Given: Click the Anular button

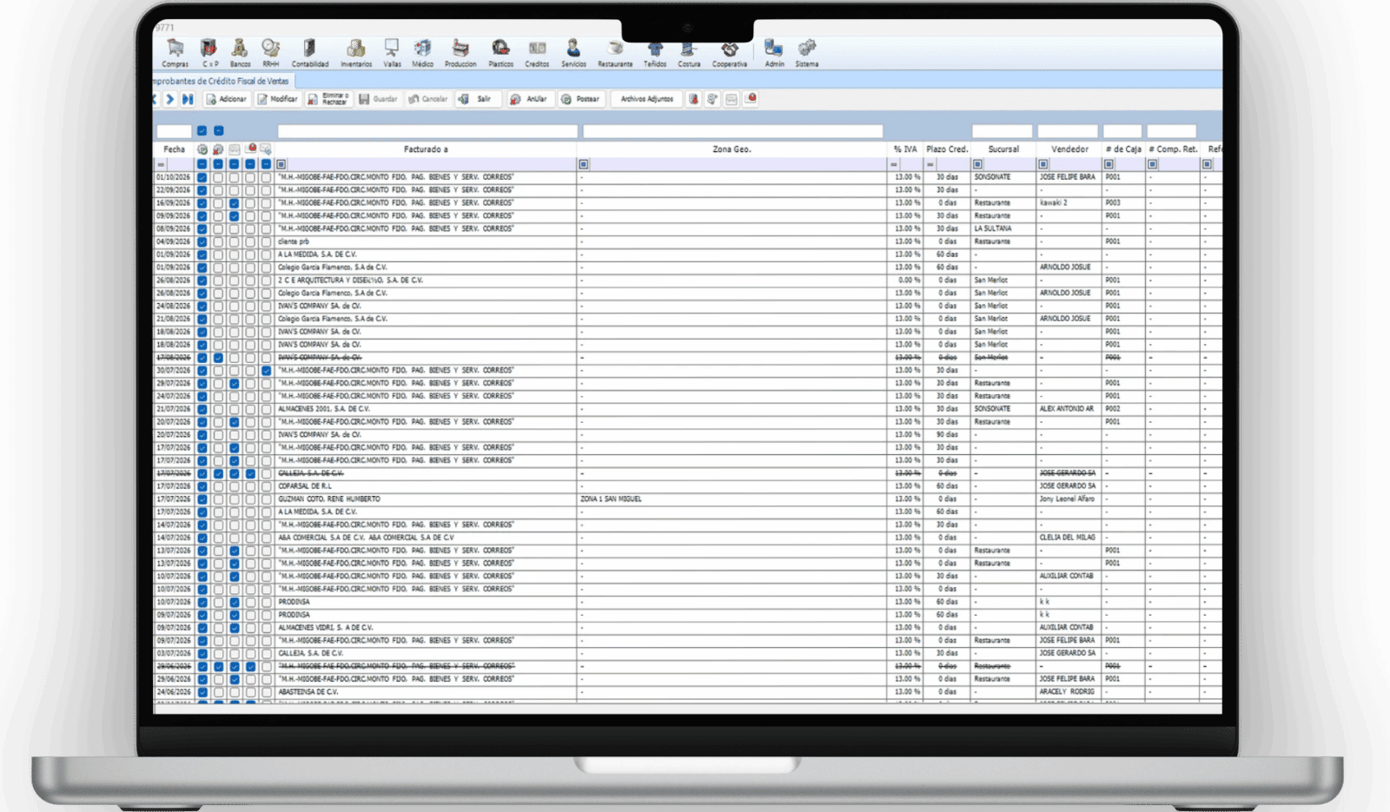Looking at the screenshot, I should tap(529, 99).
